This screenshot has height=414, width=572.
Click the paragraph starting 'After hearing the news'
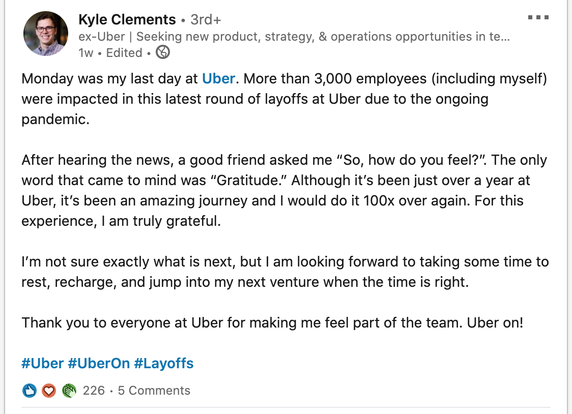pos(284,191)
